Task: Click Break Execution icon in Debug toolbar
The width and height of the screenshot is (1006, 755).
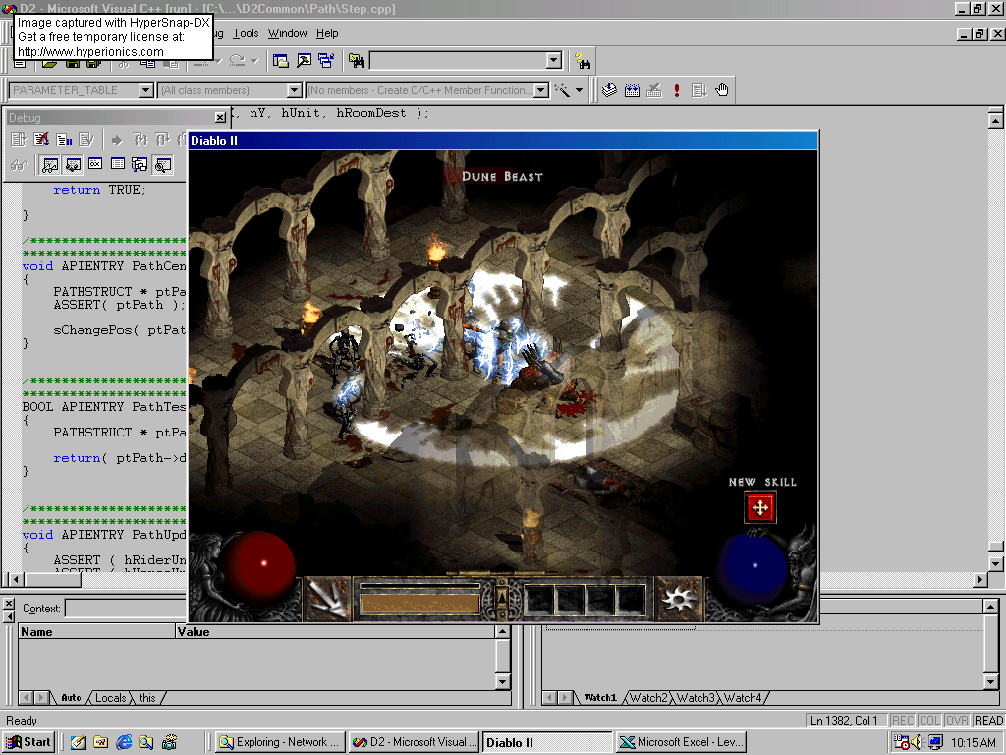Action: (64, 140)
